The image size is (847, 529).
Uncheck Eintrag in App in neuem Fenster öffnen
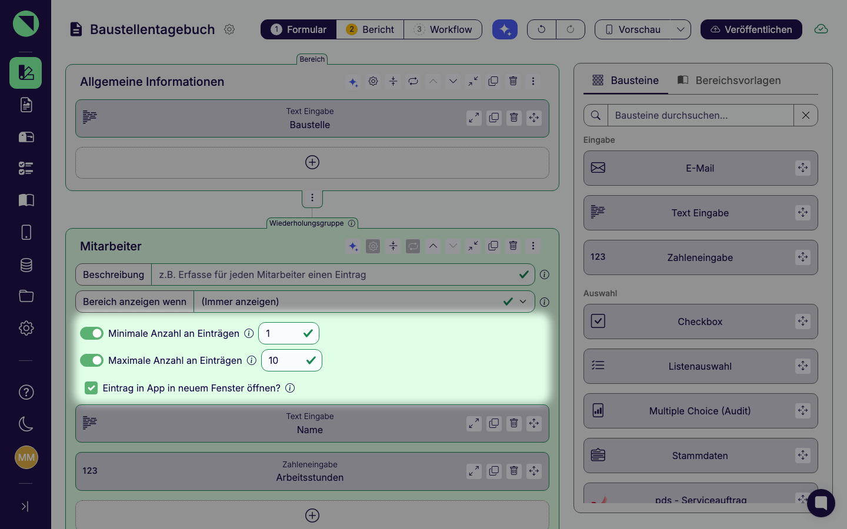click(91, 388)
